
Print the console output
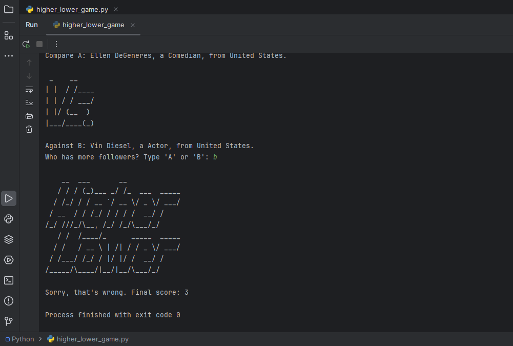click(29, 116)
